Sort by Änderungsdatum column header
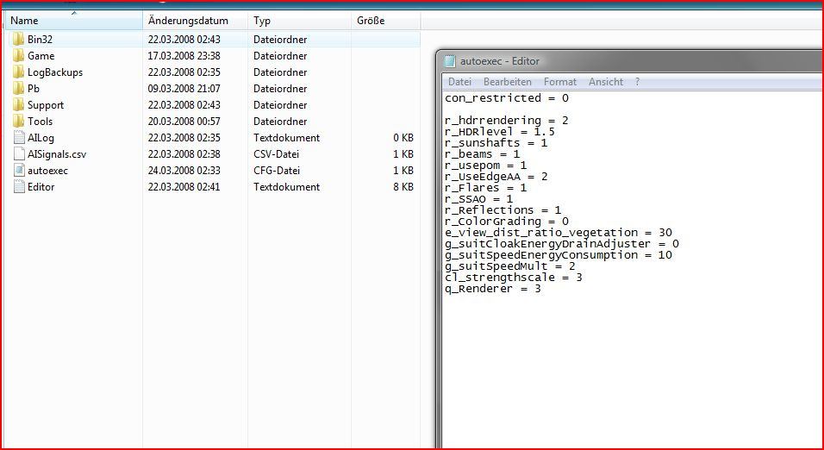824x450 pixels. click(x=195, y=21)
